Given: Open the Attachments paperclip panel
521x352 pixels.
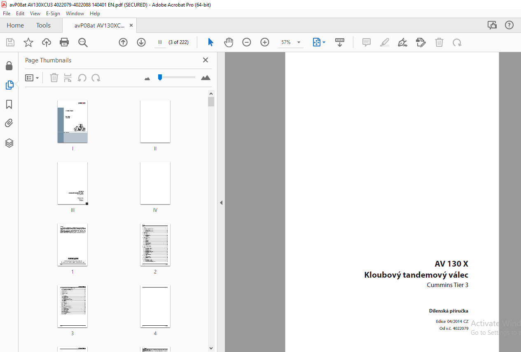Looking at the screenshot, I should click(9, 123).
